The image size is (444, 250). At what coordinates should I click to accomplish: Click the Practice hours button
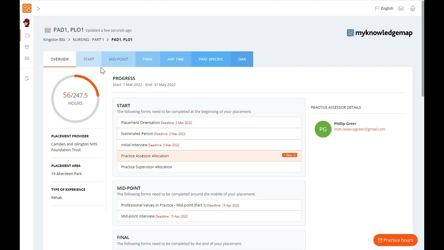point(395,240)
